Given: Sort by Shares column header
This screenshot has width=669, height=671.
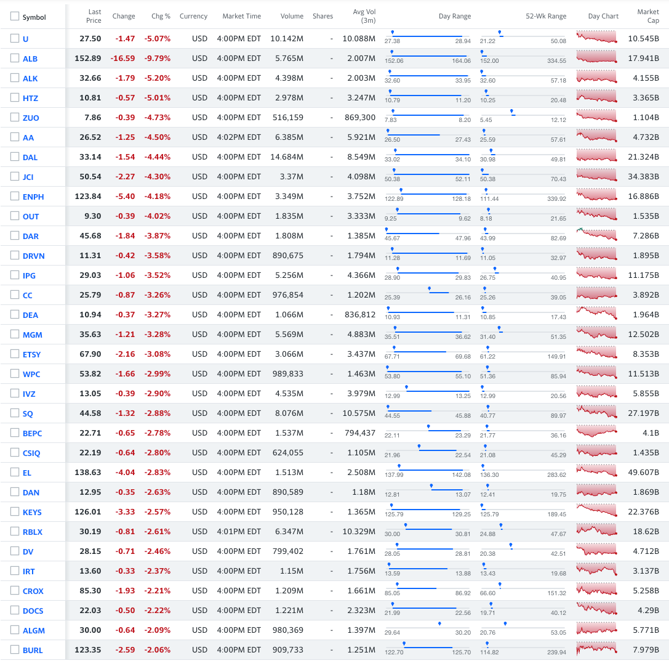Looking at the screenshot, I should tap(322, 16).
